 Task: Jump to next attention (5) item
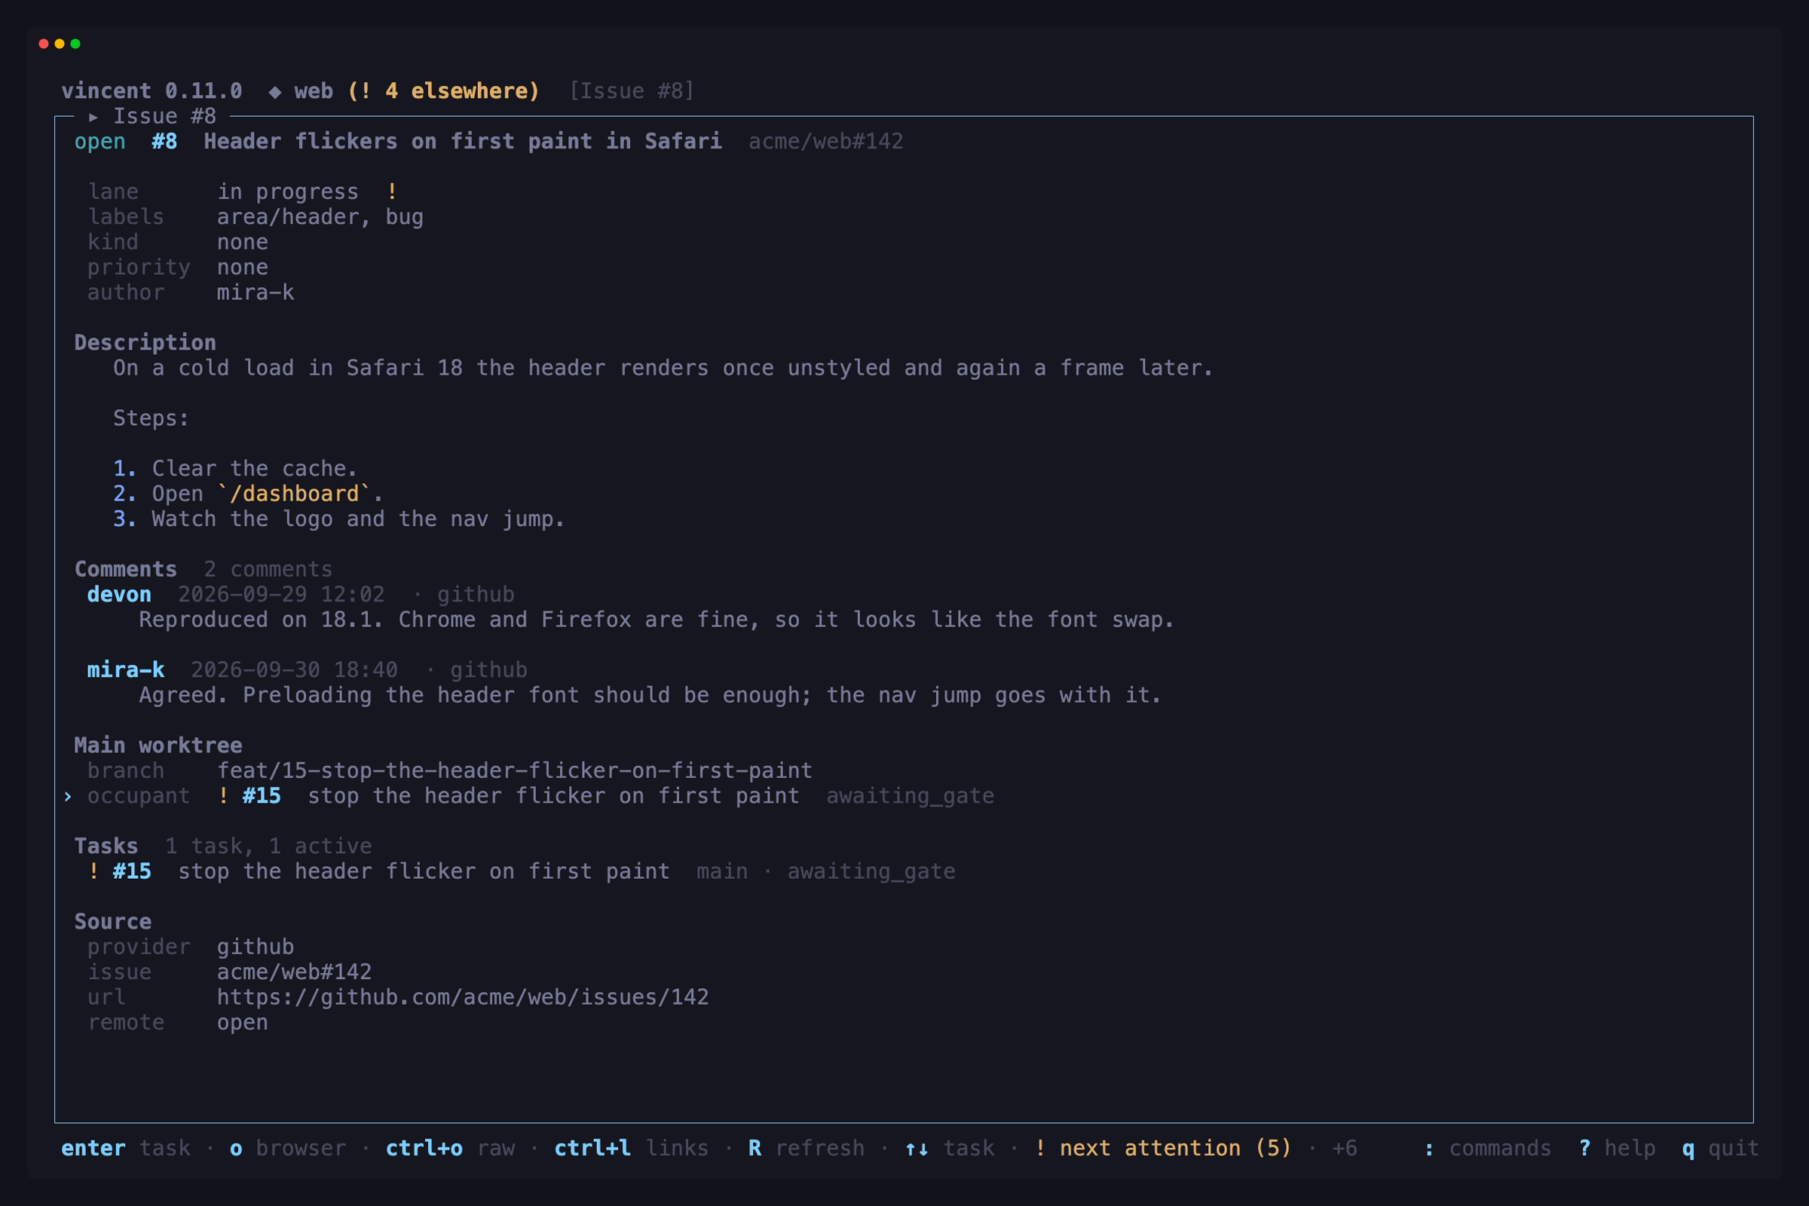point(1163,1148)
